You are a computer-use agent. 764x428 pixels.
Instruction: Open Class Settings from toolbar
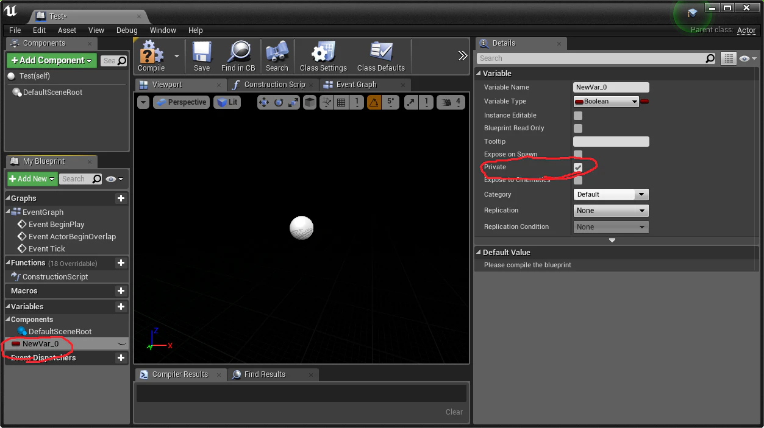click(323, 57)
